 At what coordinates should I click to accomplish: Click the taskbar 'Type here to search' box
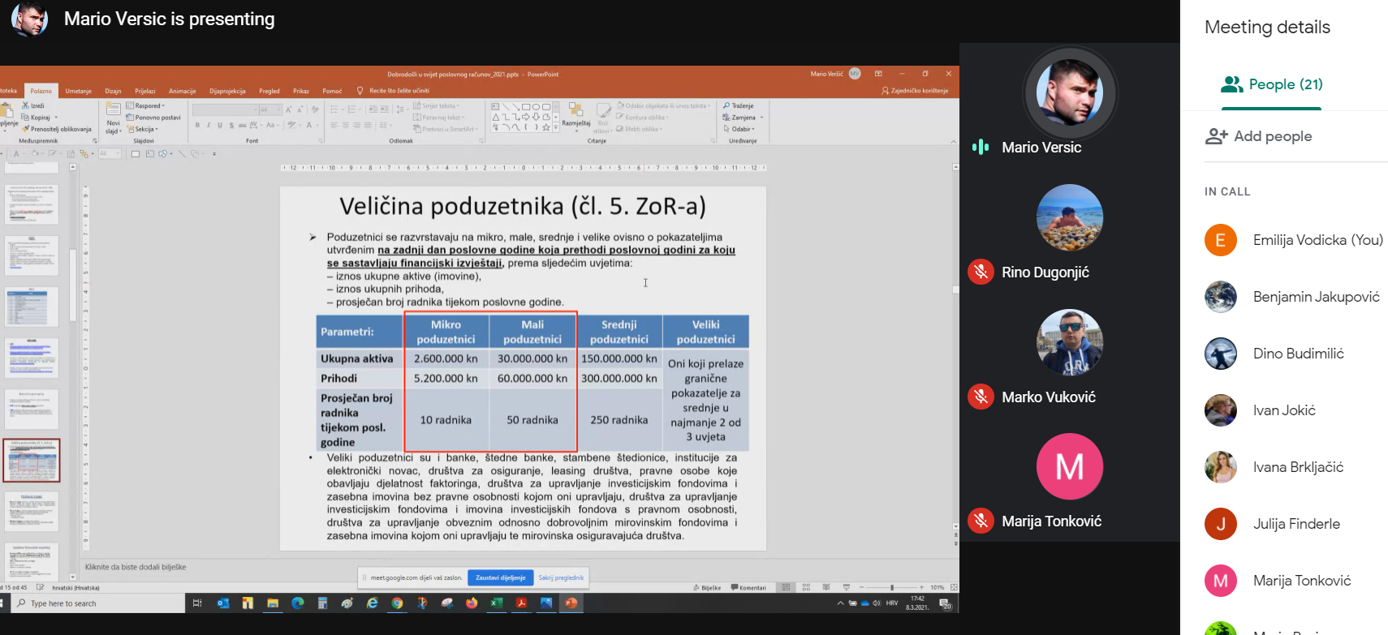99,603
